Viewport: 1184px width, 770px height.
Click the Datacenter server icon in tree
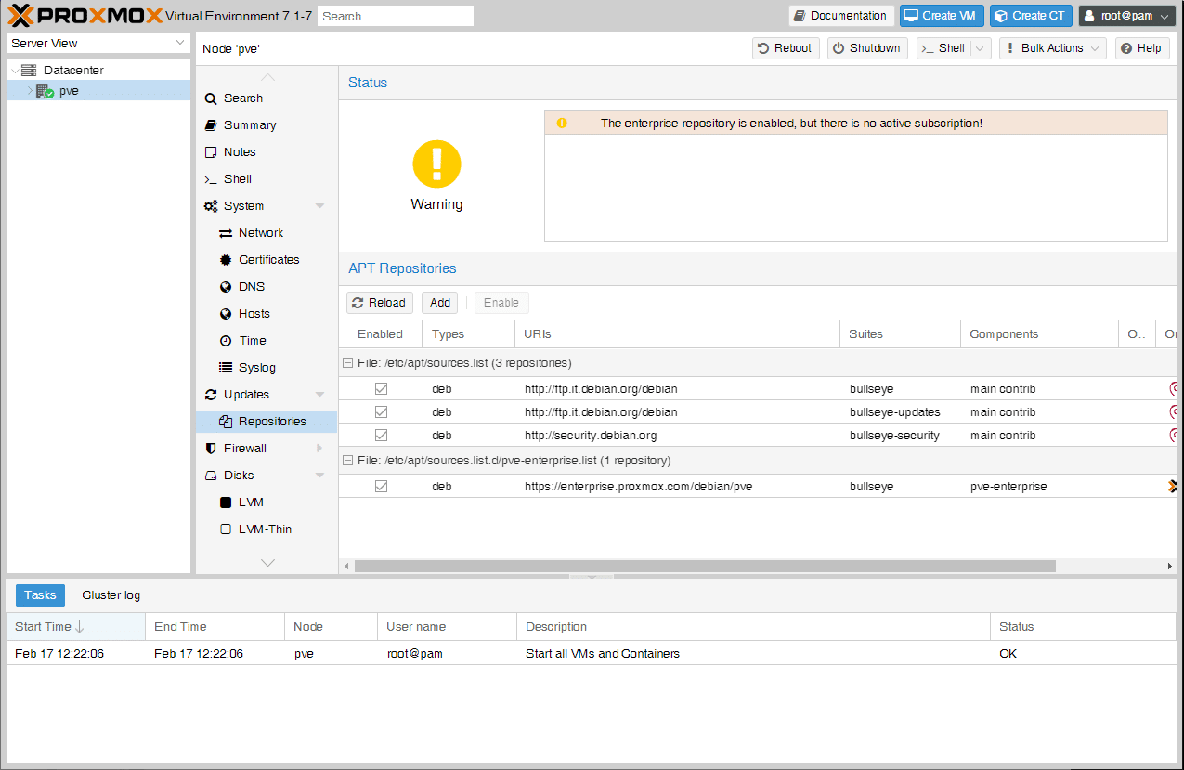coord(29,71)
